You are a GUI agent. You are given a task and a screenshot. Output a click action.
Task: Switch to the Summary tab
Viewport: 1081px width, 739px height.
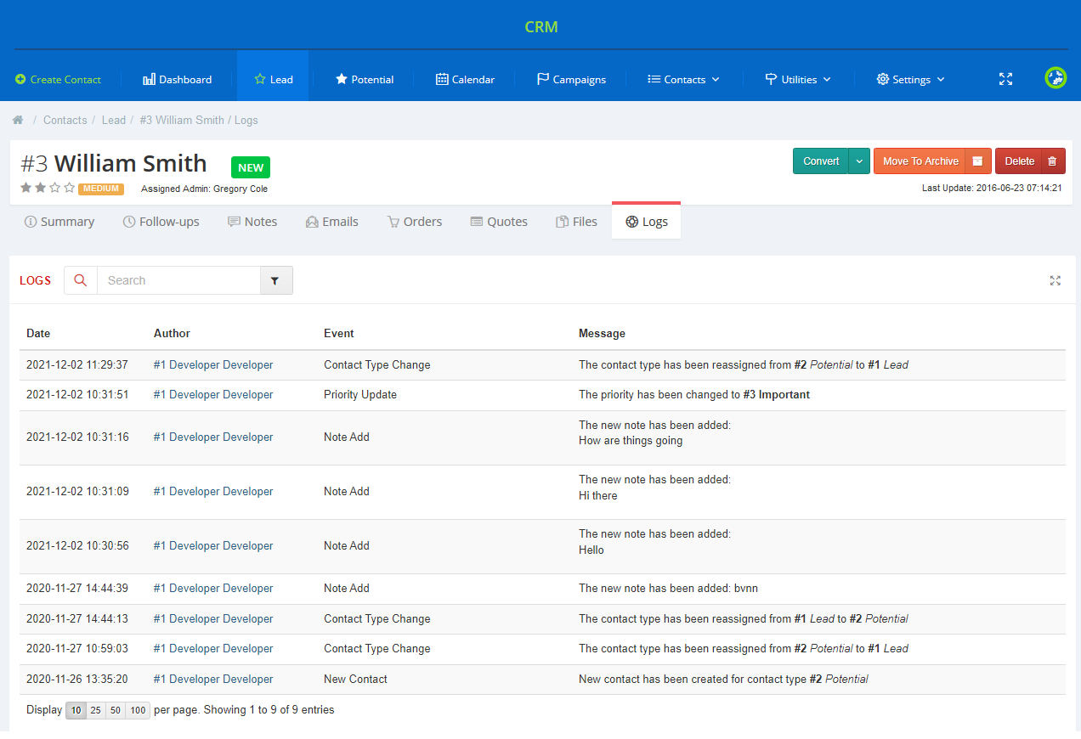tap(59, 222)
